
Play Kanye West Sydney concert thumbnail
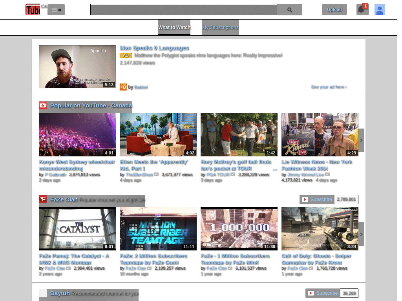(77, 135)
